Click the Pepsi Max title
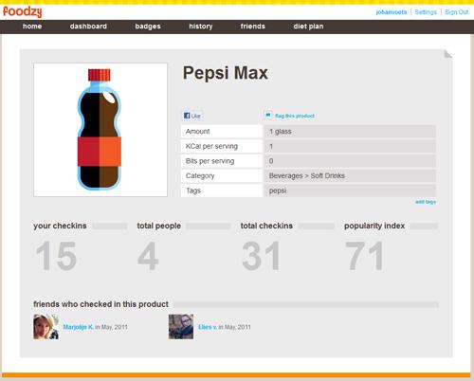The height and width of the screenshot is (381, 474). tap(226, 73)
